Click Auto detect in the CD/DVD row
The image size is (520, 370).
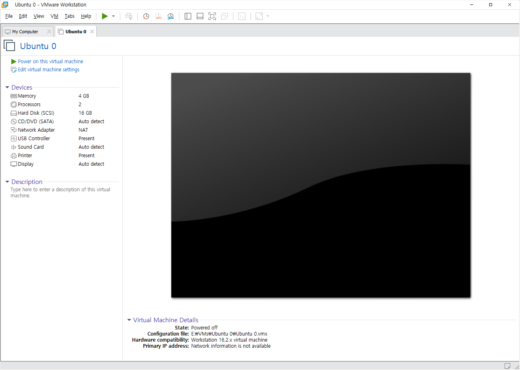92,122
